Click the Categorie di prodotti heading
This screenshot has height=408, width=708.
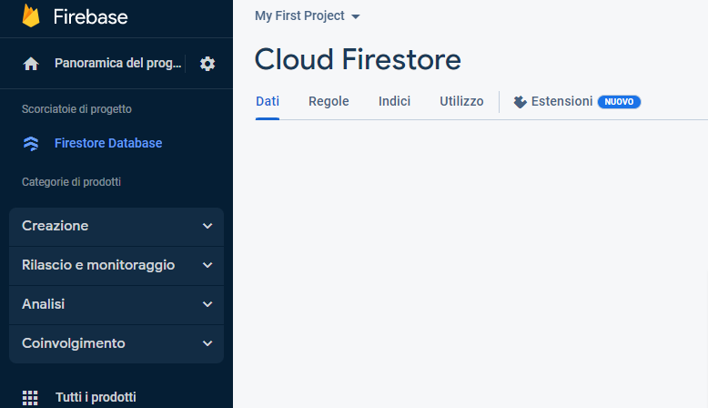point(71,182)
